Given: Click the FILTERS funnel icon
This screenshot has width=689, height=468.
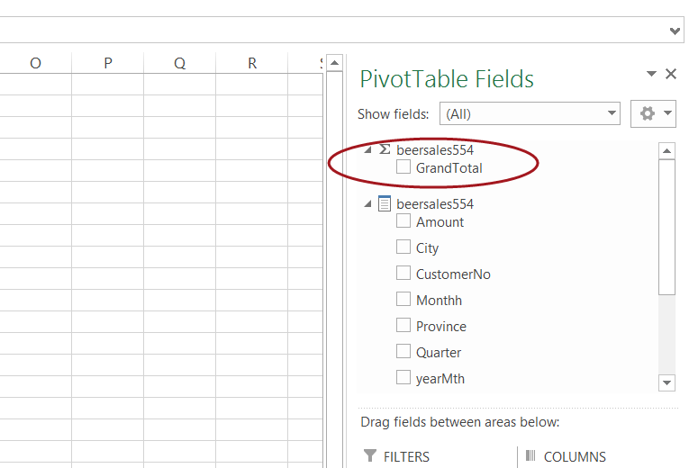Looking at the screenshot, I should click(x=369, y=456).
